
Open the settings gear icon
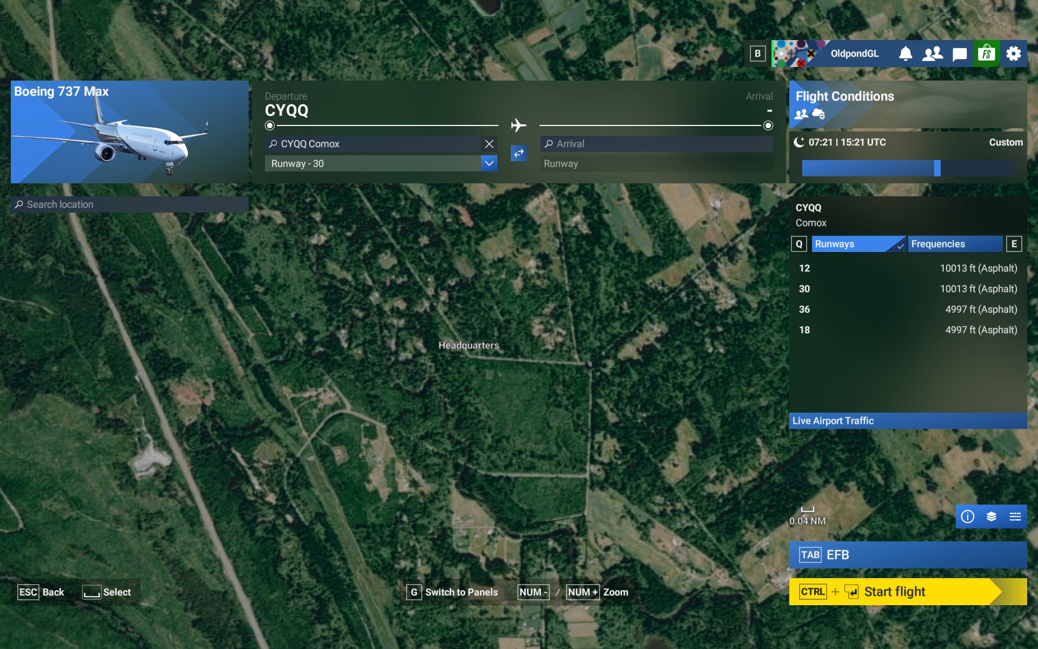pyautogui.click(x=1014, y=54)
